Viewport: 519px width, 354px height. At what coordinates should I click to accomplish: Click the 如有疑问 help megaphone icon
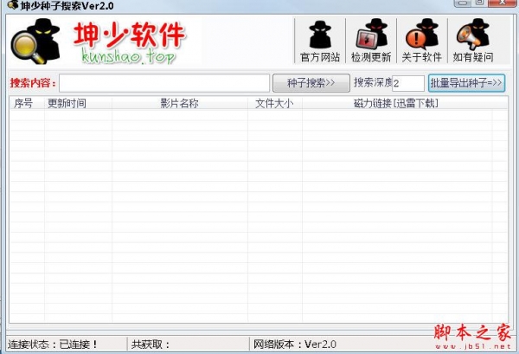click(x=473, y=41)
